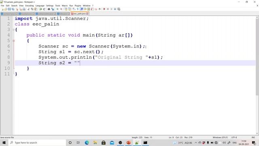Paste clipboard using the Paste toolbar icon

(x=36, y=9)
